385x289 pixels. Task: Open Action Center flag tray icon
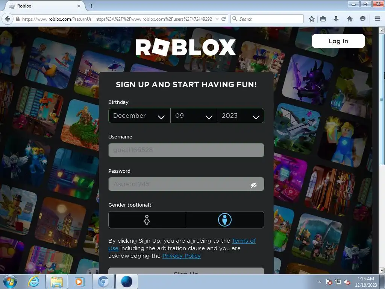tap(329, 282)
